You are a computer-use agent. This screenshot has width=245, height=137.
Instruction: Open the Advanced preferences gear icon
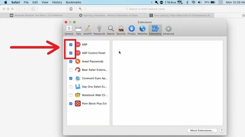tap(168, 30)
